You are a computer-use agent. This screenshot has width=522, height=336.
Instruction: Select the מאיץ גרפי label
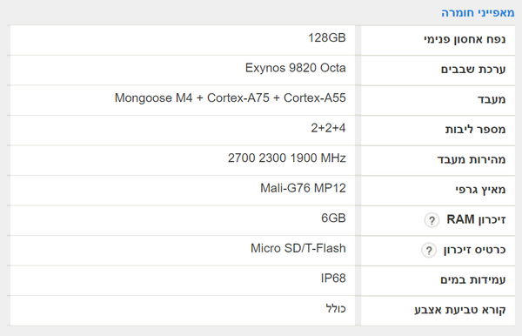click(x=480, y=190)
